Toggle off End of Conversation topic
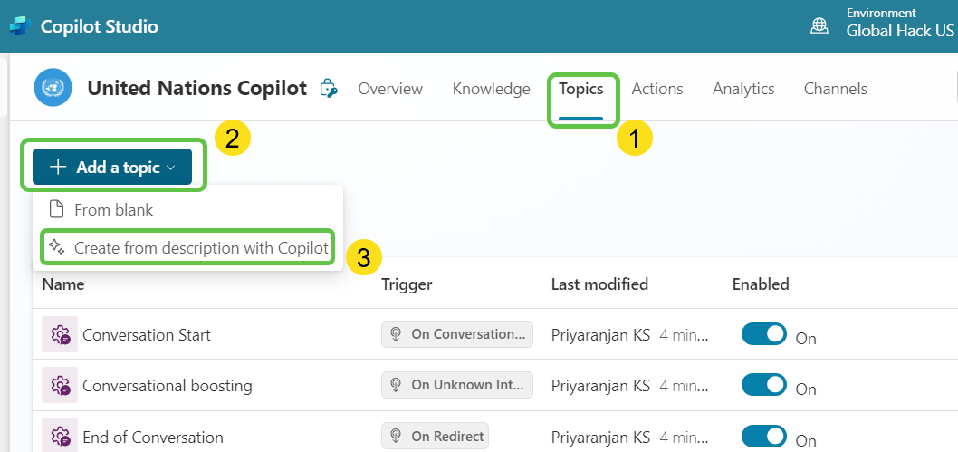Viewport: 958px width, 452px height. pos(764,437)
